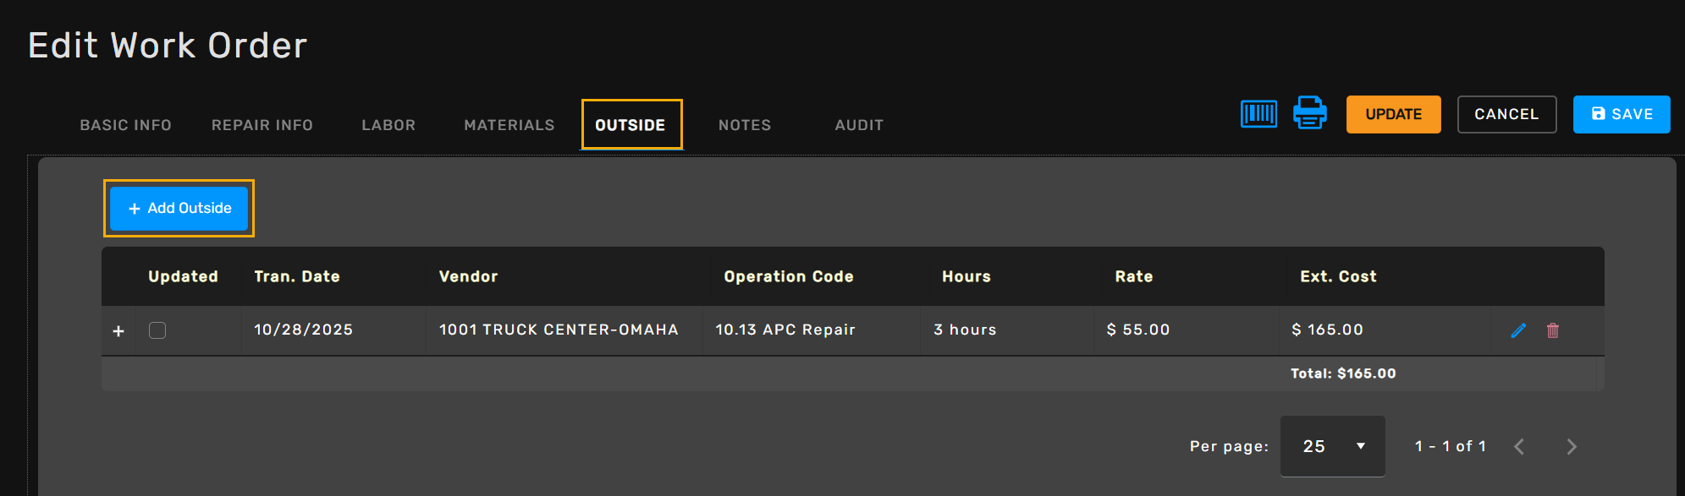Click the Cancel button

[1506, 114]
